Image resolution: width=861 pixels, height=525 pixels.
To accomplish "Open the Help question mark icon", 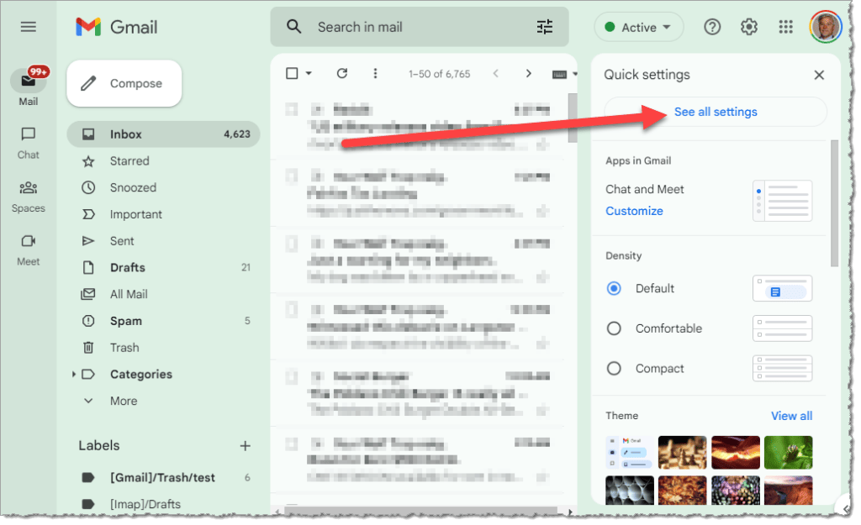I will tap(712, 27).
